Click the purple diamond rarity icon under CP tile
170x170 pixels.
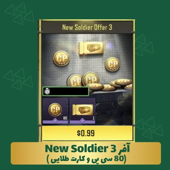tap(55, 121)
